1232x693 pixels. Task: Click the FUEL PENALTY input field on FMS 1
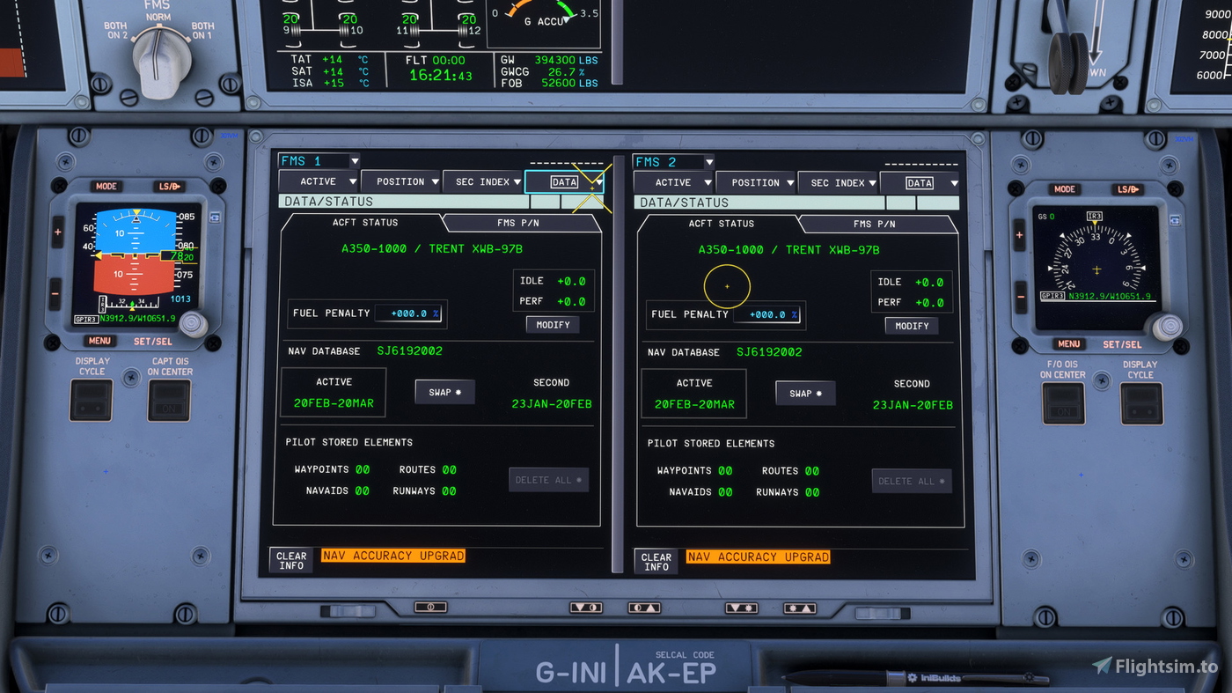409,313
